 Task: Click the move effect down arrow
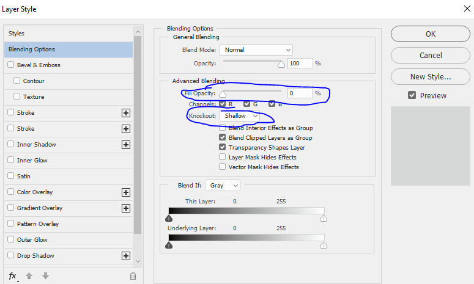pos(45,275)
